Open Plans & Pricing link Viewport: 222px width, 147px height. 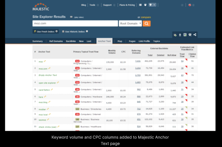click(x=127, y=5)
